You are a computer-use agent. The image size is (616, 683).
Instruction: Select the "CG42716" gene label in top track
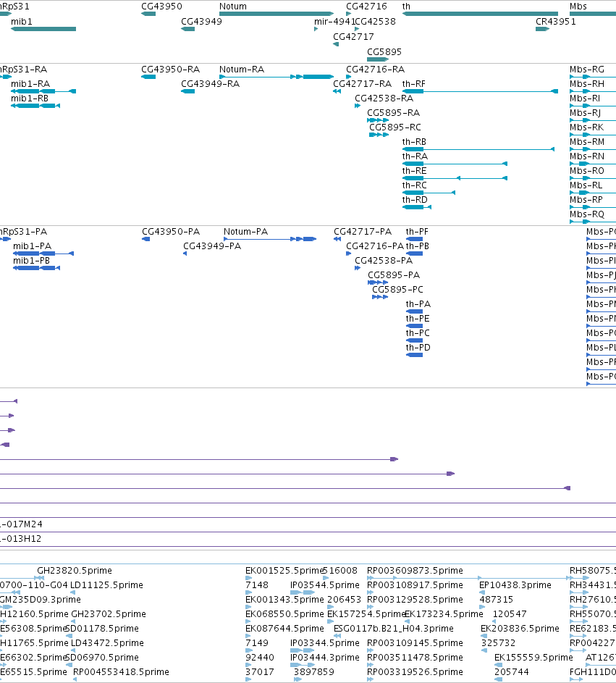click(x=366, y=7)
